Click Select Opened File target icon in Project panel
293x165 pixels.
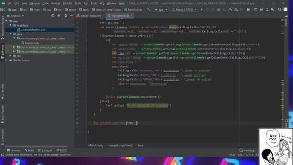[53, 16]
